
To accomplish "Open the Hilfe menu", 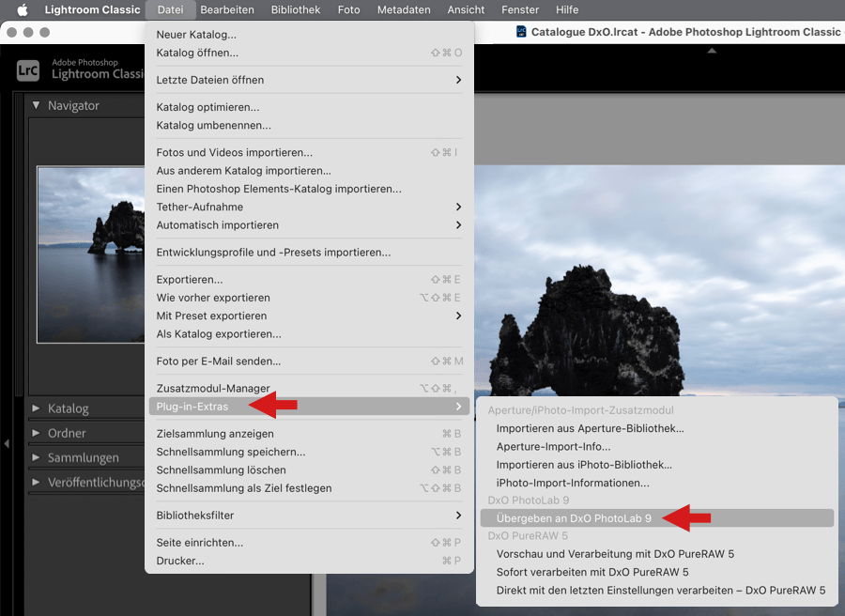I will 567,9.
